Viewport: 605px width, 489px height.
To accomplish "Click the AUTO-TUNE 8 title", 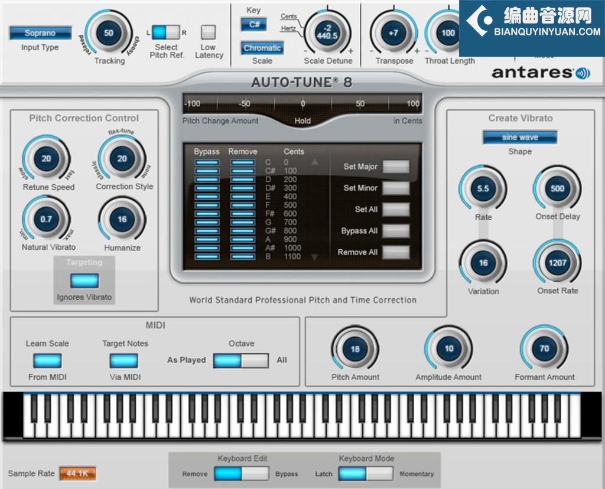I will (302, 82).
